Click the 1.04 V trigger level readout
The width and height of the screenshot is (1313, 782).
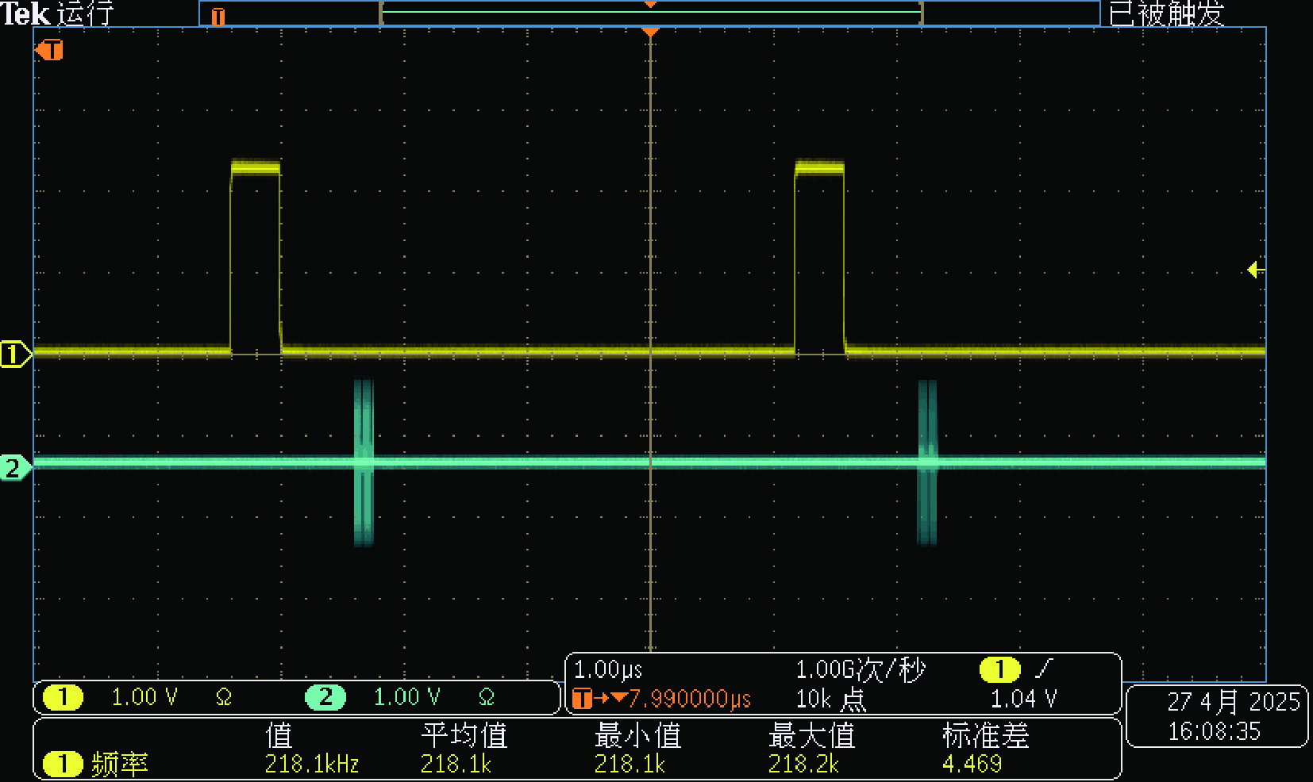(x=1023, y=699)
